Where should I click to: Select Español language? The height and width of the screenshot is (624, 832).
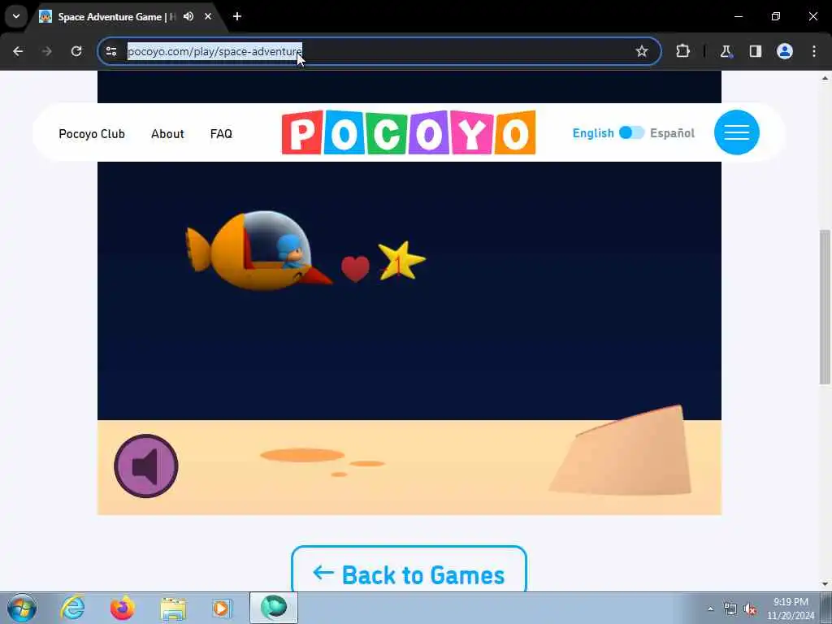click(672, 133)
